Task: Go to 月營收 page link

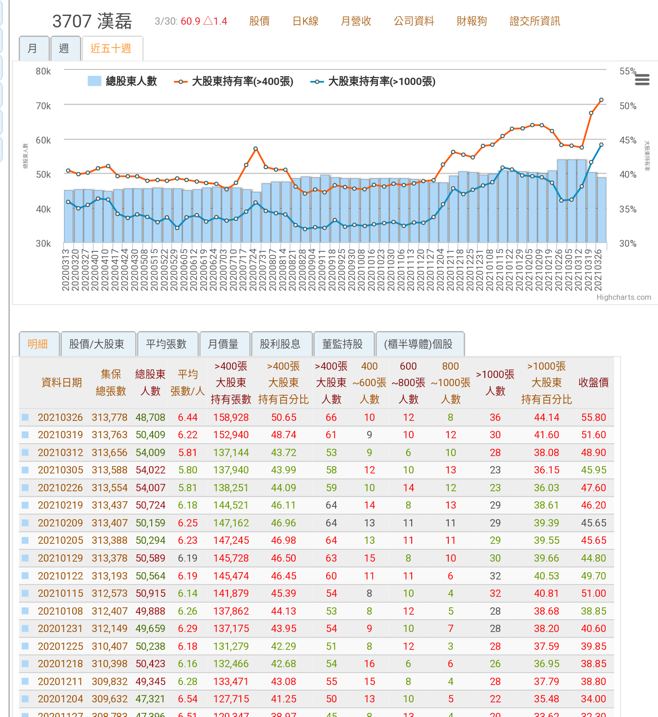Action: coord(356,21)
